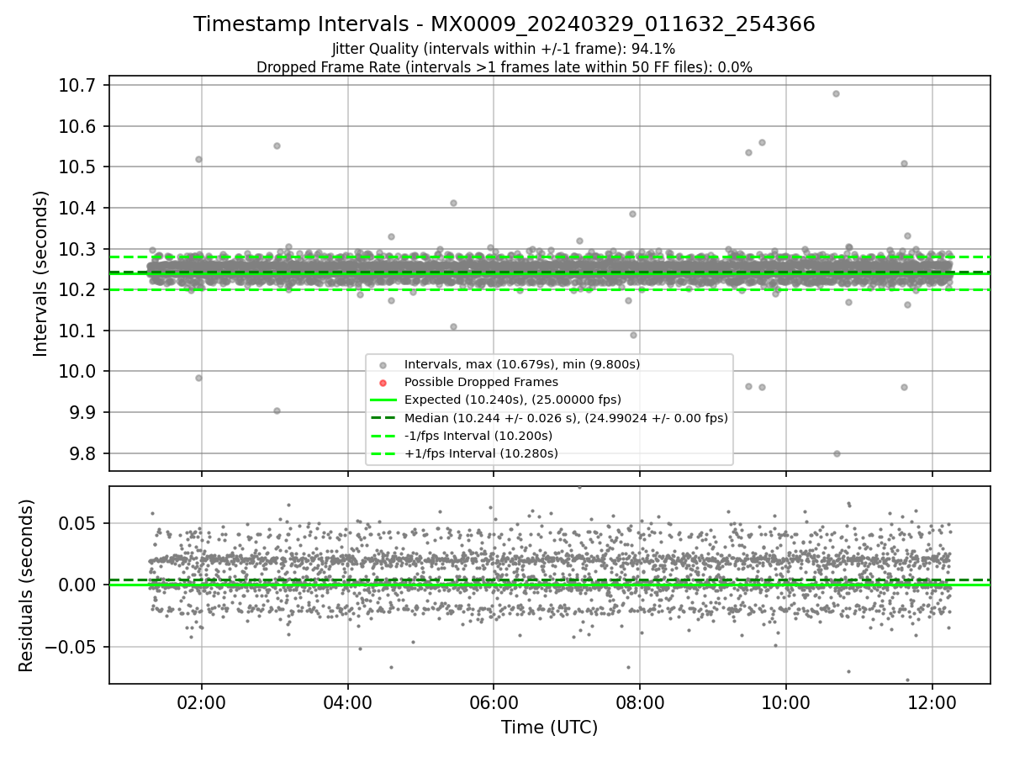Click the plot title 'Timestamp Intervals - MX0009_20240329_011632_254366'
Image resolution: width=1009 pixels, height=757 pixels.
(504, 24)
